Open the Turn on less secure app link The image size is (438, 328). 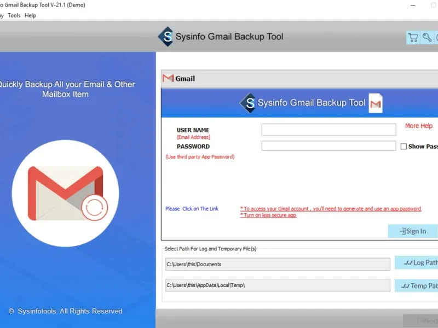(x=268, y=215)
